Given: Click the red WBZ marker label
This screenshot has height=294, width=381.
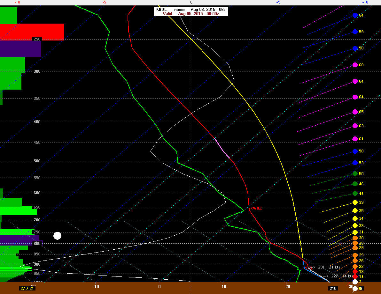Looking at the screenshot, I should coord(256,208).
